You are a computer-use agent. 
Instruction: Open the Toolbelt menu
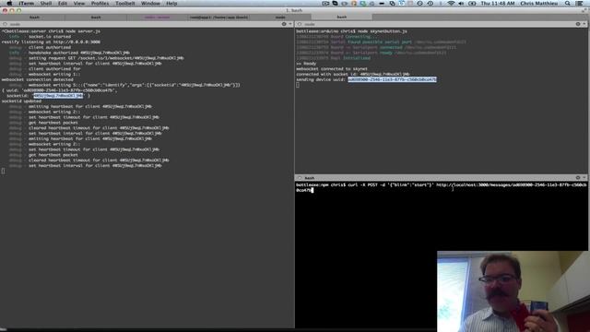(125, 4)
